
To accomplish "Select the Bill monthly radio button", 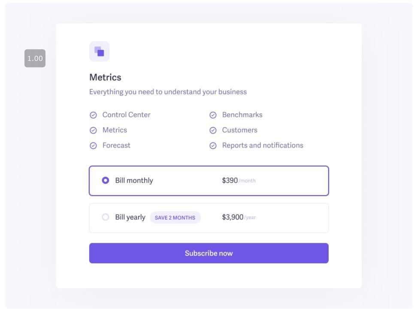I will click(x=106, y=181).
